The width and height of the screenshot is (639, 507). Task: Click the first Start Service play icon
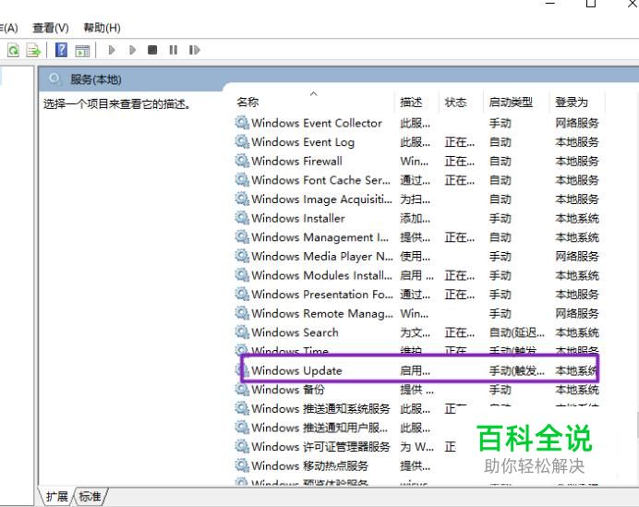point(111,50)
